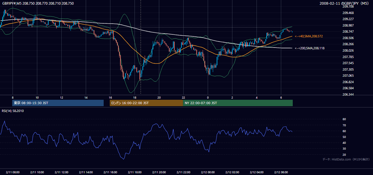Click price axis value 206.584
The width and height of the screenshot is (373, 175).
348,88
